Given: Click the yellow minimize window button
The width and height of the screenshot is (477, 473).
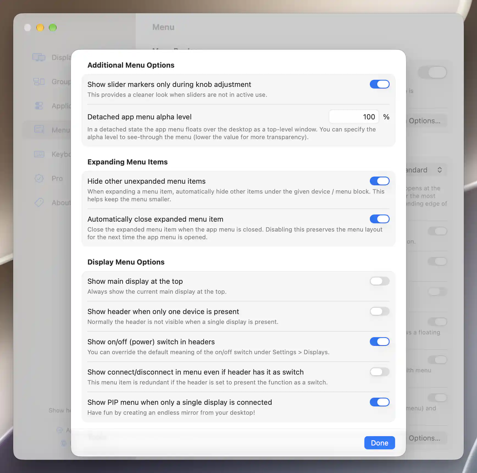Looking at the screenshot, I should coord(40,28).
